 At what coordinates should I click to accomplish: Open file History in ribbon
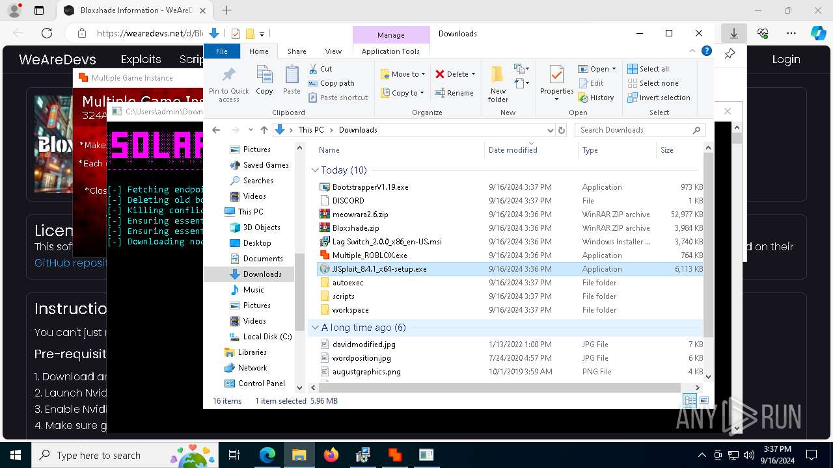595,97
